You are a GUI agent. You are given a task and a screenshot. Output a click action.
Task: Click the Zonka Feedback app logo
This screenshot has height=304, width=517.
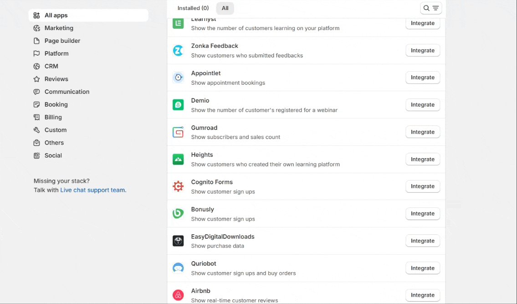tap(178, 51)
